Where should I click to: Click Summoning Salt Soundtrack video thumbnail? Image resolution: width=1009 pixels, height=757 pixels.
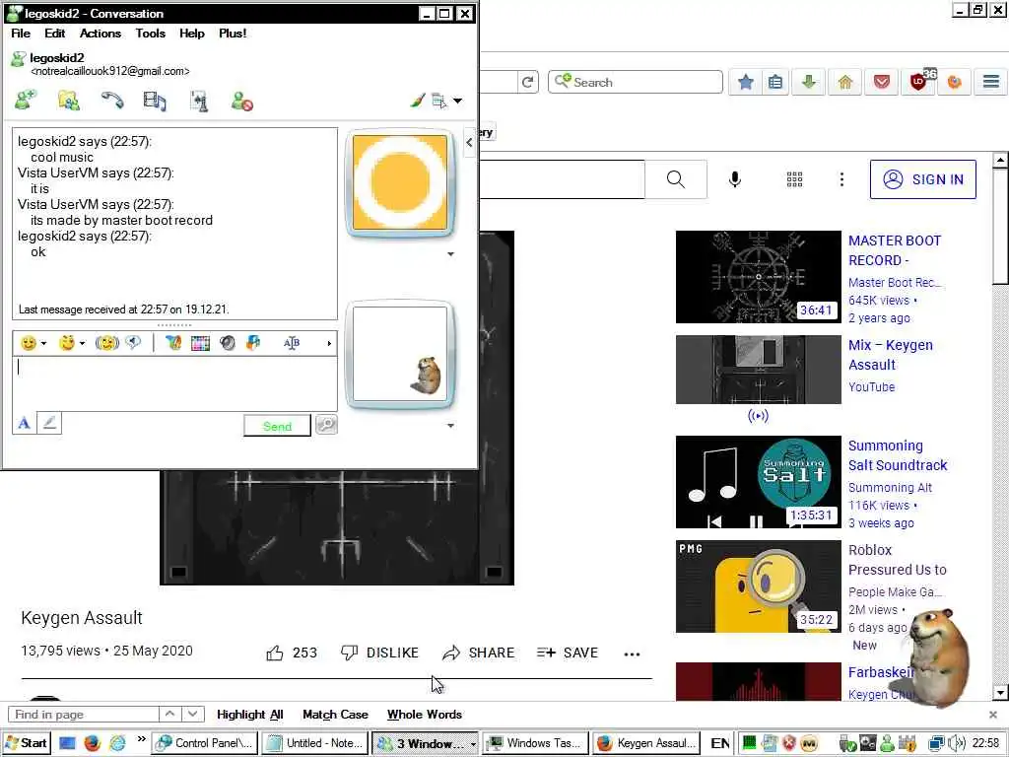[758, 482]
